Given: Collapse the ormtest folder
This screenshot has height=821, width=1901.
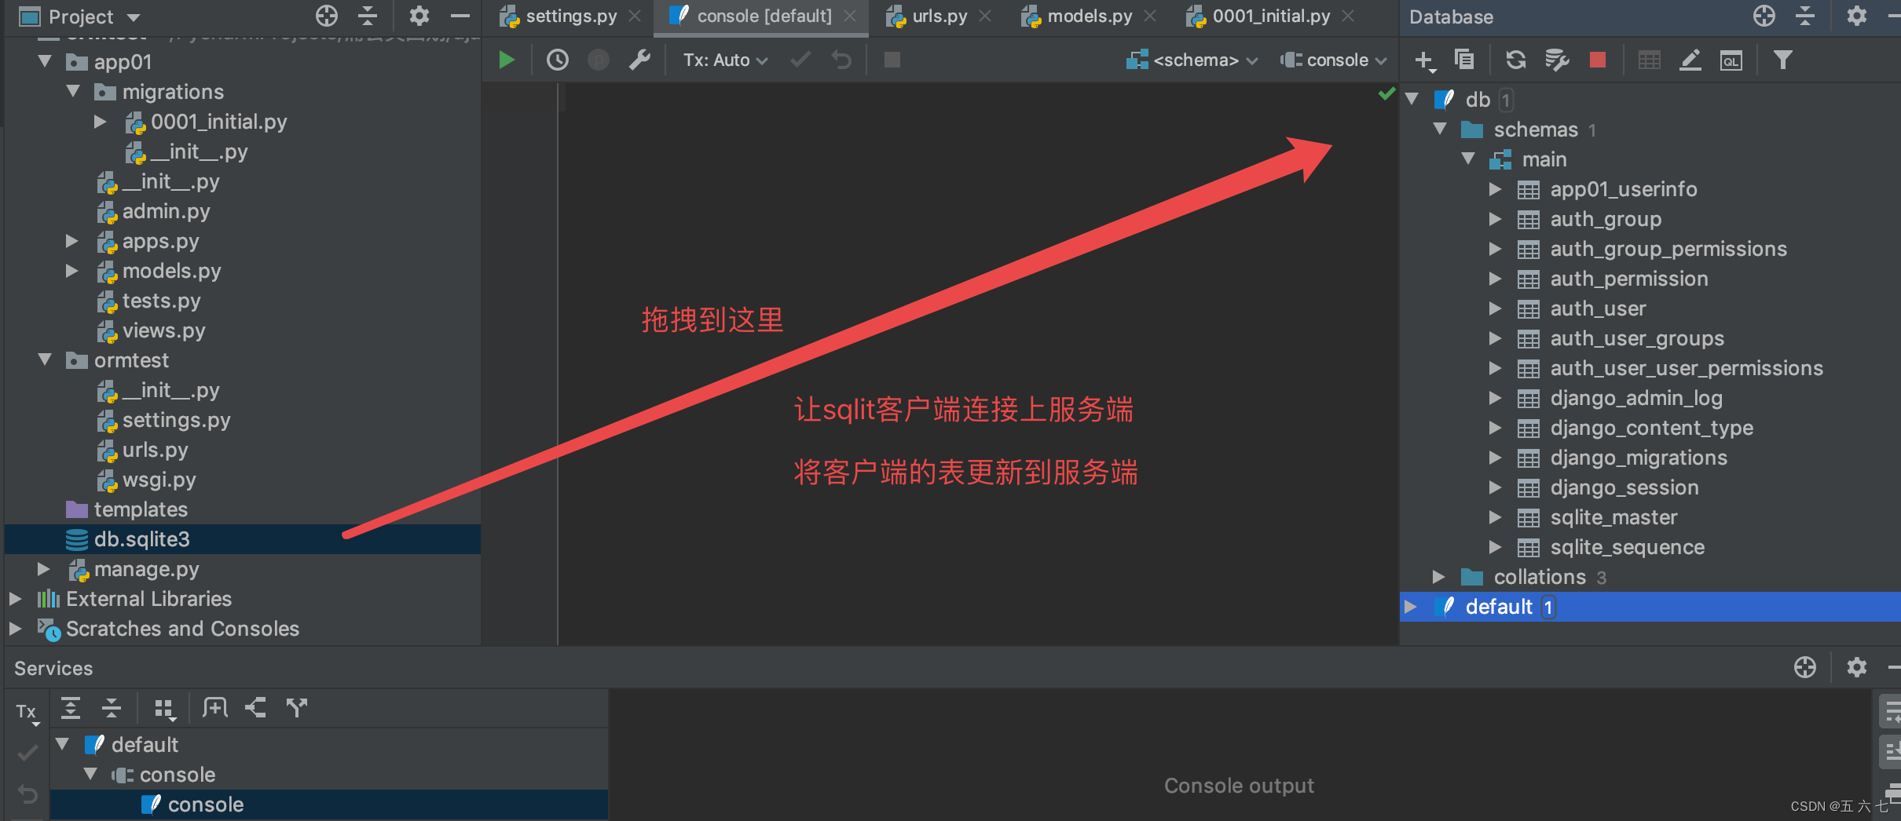Looking at the screenshot, I should [45, 359].
